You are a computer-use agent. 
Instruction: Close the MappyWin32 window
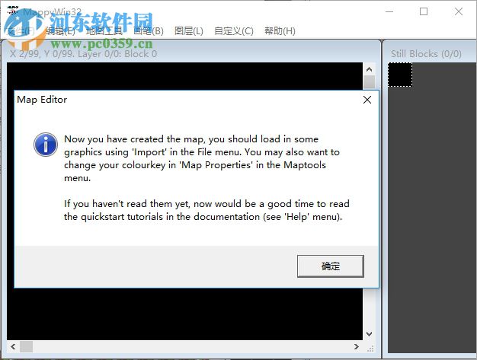point(459,12)
